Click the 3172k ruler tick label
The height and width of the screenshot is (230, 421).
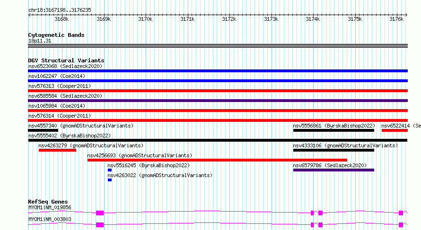click(x=229, y=19)
